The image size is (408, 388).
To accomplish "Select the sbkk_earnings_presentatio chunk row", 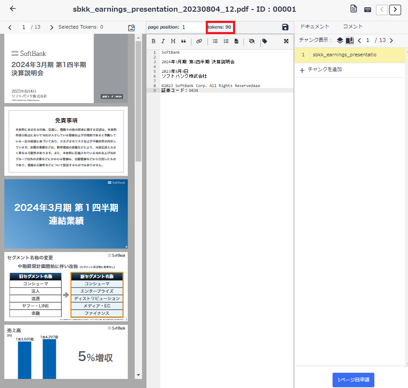I will coord(350,55).
